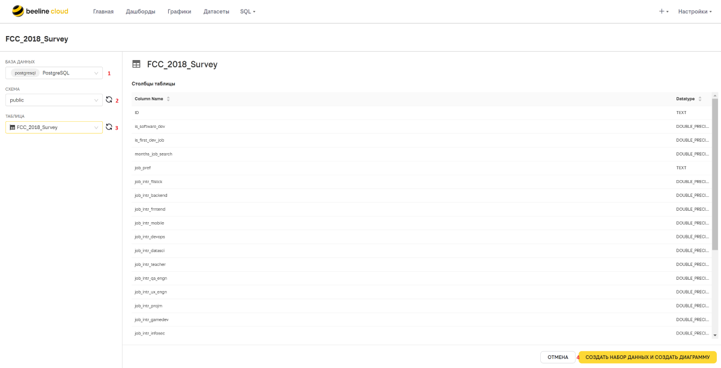
Task: Open the Схема public dropdown
Action: click(x=54, y=100)
